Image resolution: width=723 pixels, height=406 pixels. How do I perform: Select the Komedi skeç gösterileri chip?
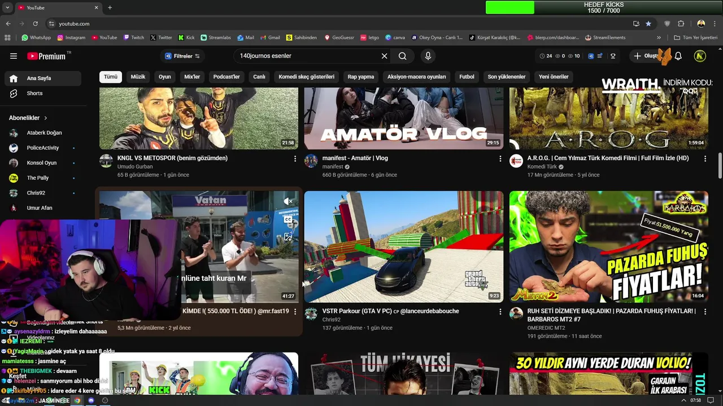point(307,77)
